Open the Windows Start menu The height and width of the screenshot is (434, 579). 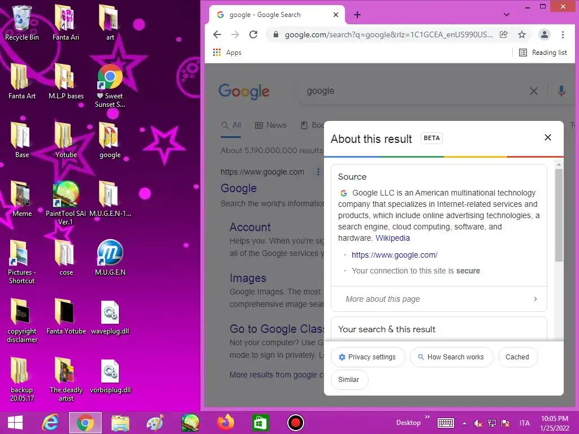[15, 423]
